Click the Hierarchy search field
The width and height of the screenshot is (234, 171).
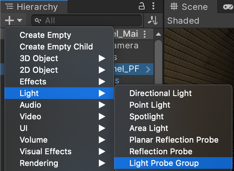point(87,21)
